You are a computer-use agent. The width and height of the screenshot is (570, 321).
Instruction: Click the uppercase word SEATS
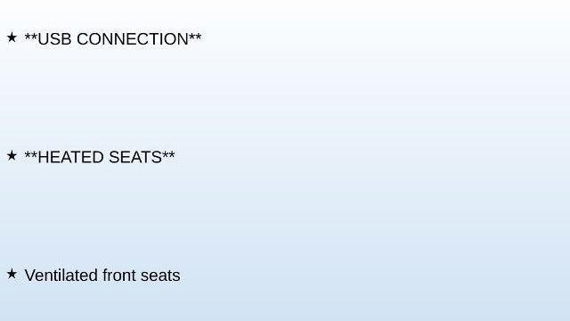[135, 157]
